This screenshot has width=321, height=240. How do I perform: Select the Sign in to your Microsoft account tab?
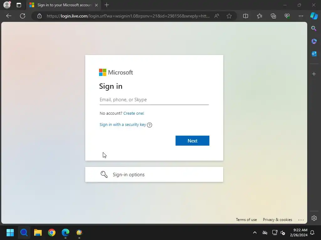64,5
